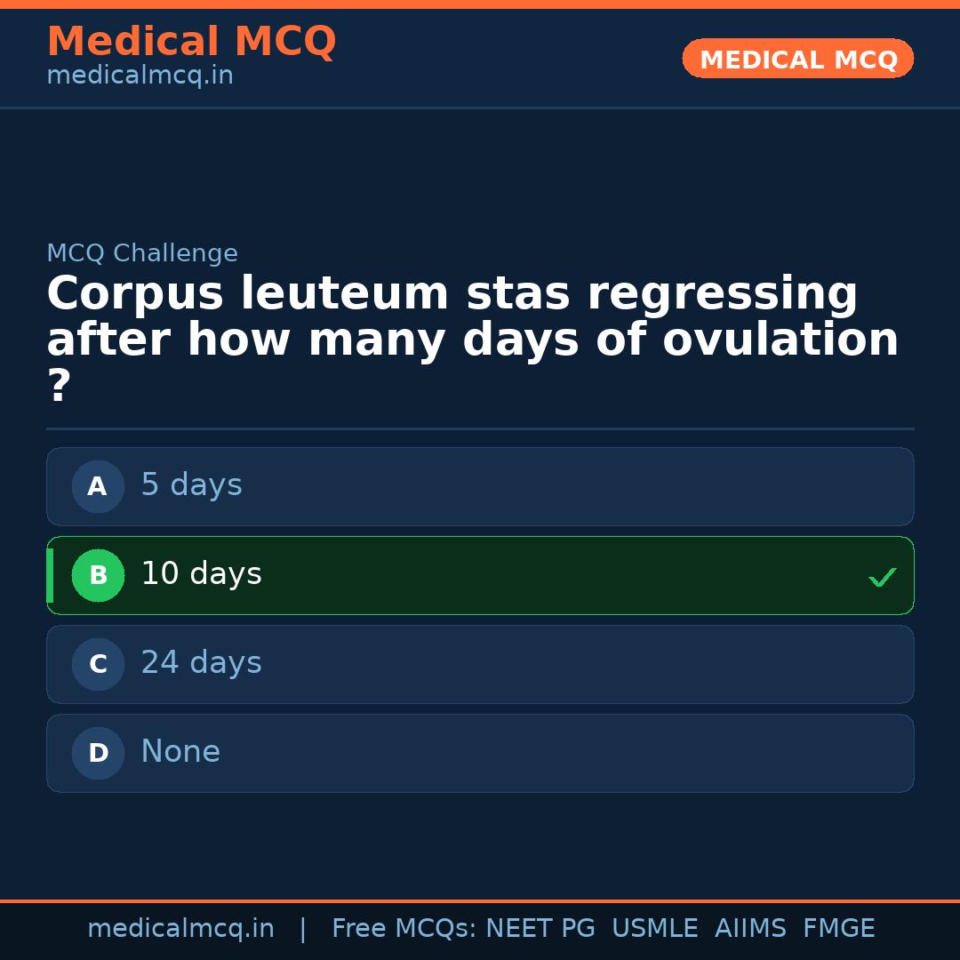Select answer option C, 24 days
Viewport: 960px width, 960px height.
click(480, 664)
